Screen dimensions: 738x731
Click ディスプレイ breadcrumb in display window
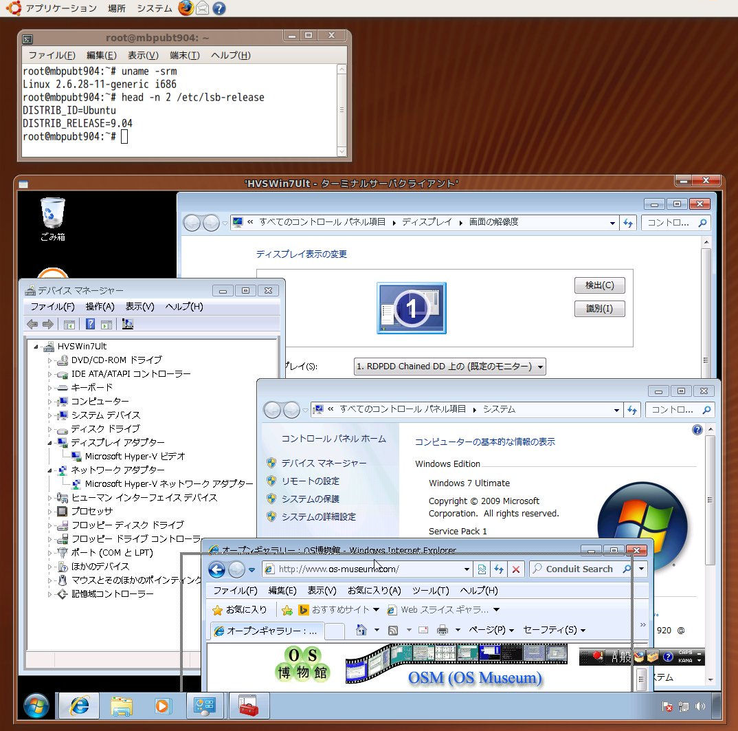click(427, 222)
